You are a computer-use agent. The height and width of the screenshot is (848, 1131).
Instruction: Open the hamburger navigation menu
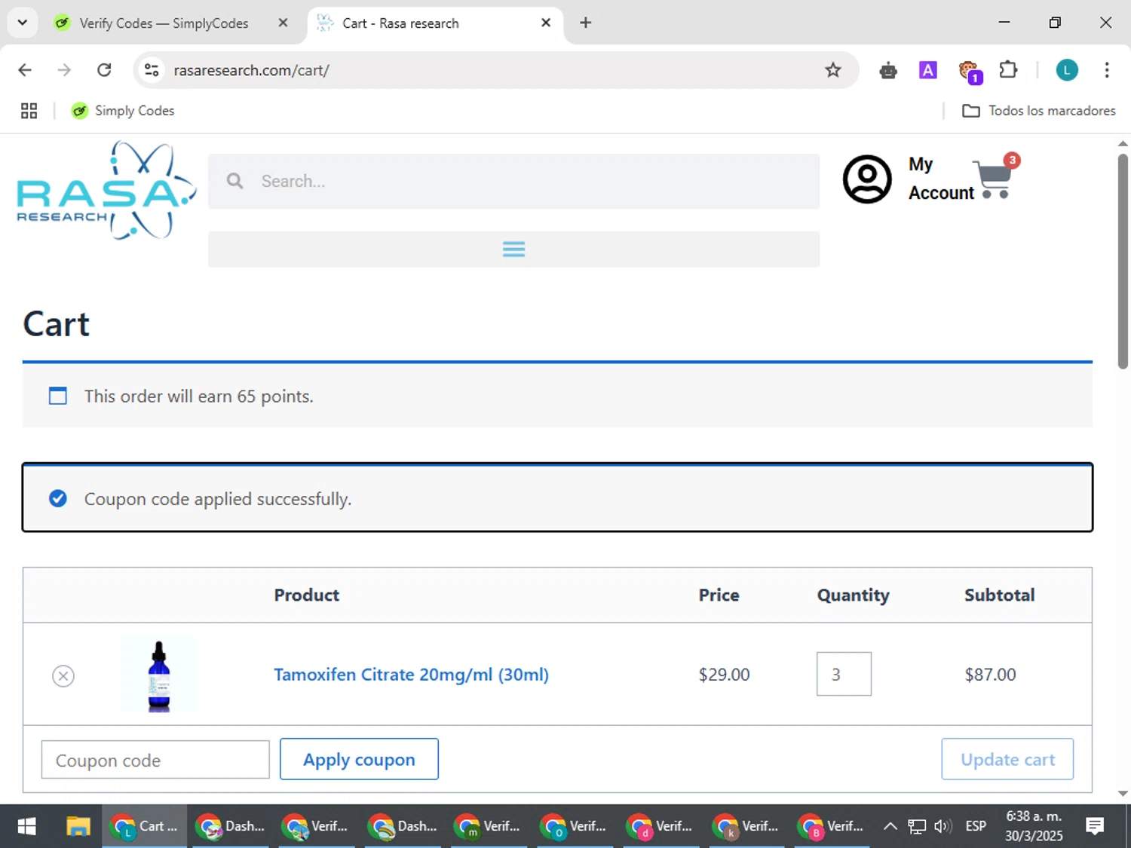click(x=513, y=249)
